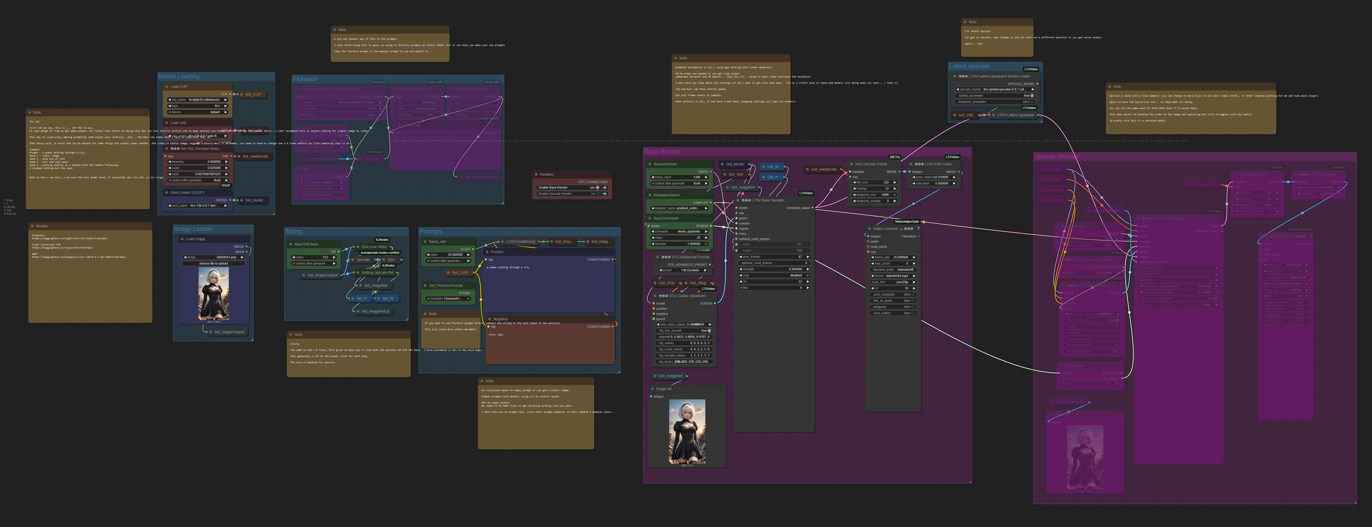The height and width of the screenshot is (527, 1372).
Task: Open the format dropdown showing video/h264-mp4 in Base Render
Action: [x=893, y=276]
